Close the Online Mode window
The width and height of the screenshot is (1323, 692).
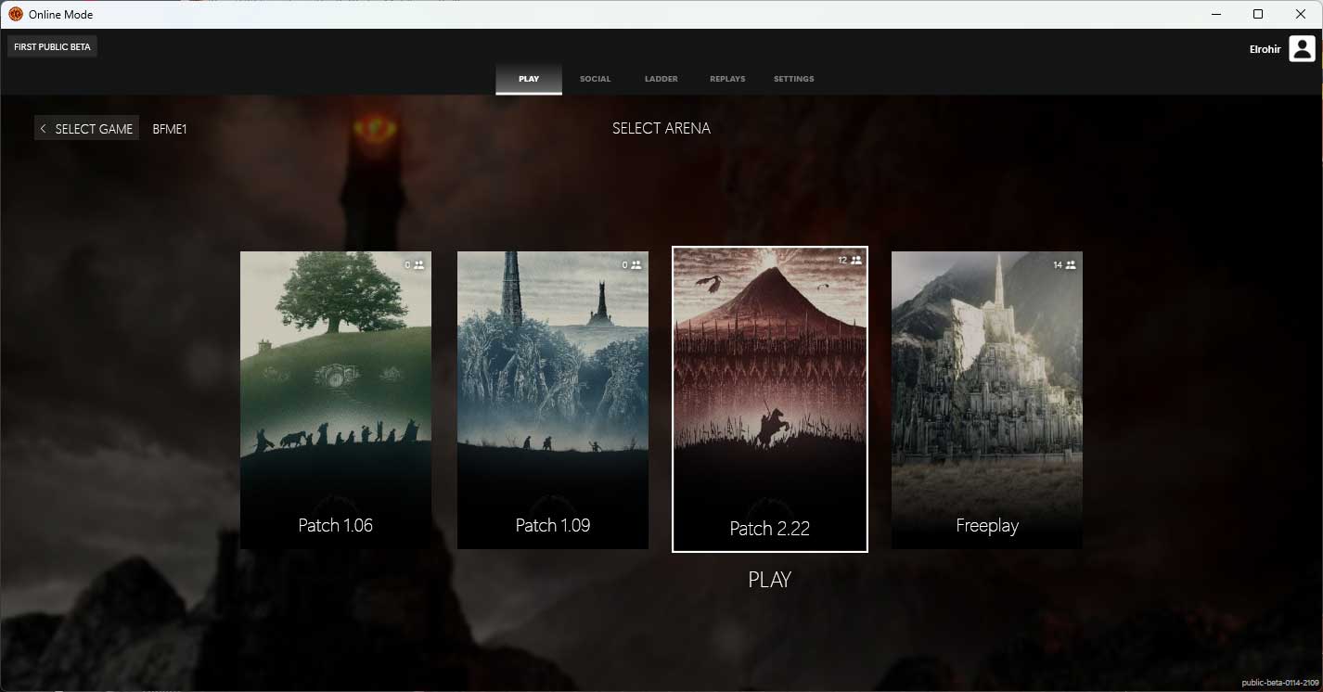click(x=1301, y=14)
